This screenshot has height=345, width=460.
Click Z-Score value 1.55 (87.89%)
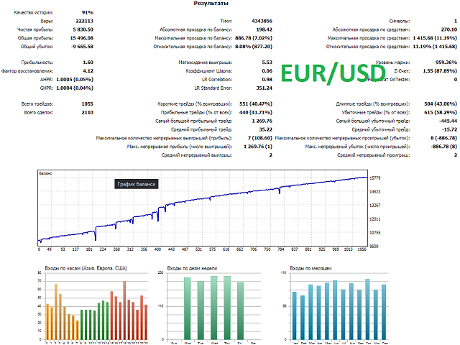(440, 71)
